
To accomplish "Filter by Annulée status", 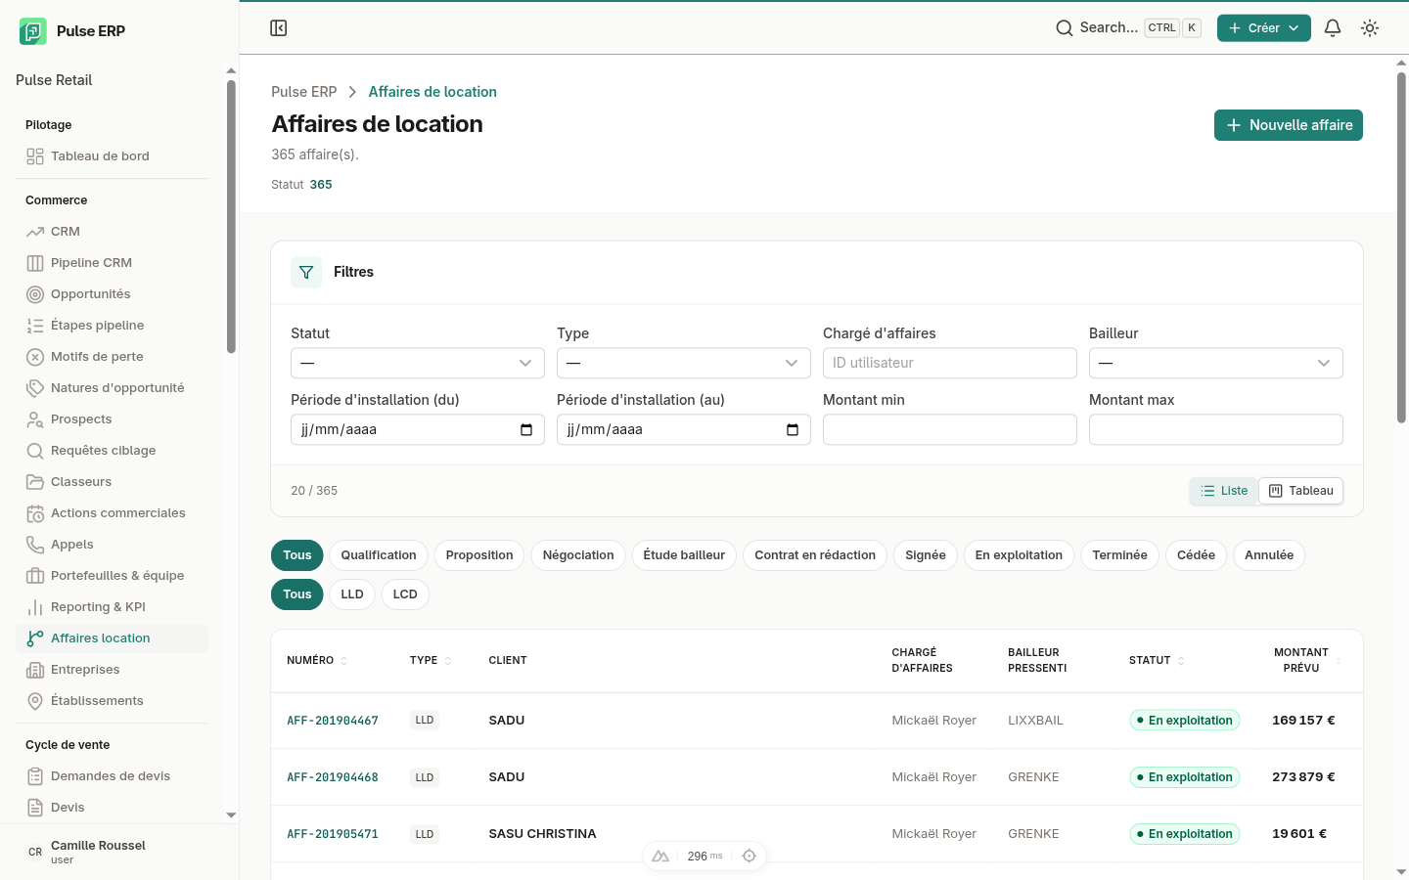I will click(x=1269, y=555).
